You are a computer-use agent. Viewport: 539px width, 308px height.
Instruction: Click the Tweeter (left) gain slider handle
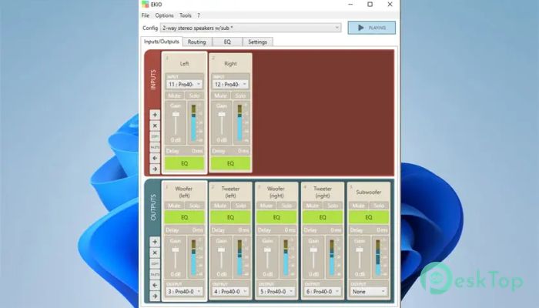pos(222,250)
